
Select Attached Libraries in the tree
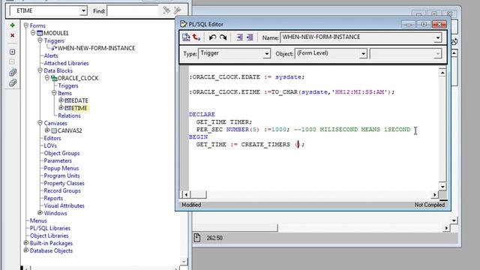pyautogui.click(x=66, y=63)
